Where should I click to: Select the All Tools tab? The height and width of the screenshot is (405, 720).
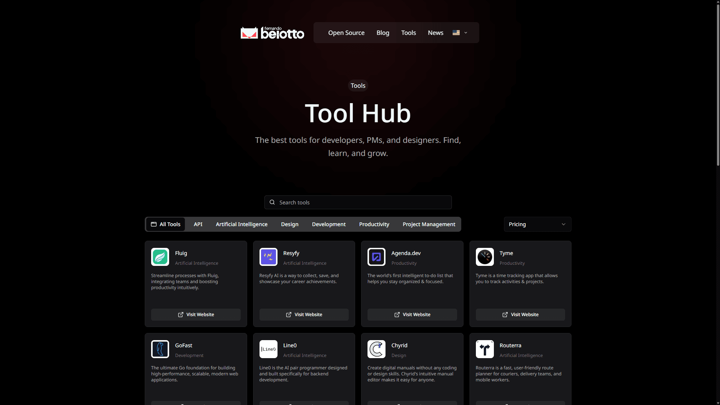165,224
